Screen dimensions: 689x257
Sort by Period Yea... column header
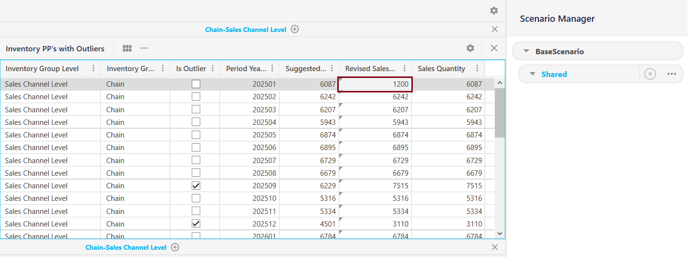(x=246, y=69)
